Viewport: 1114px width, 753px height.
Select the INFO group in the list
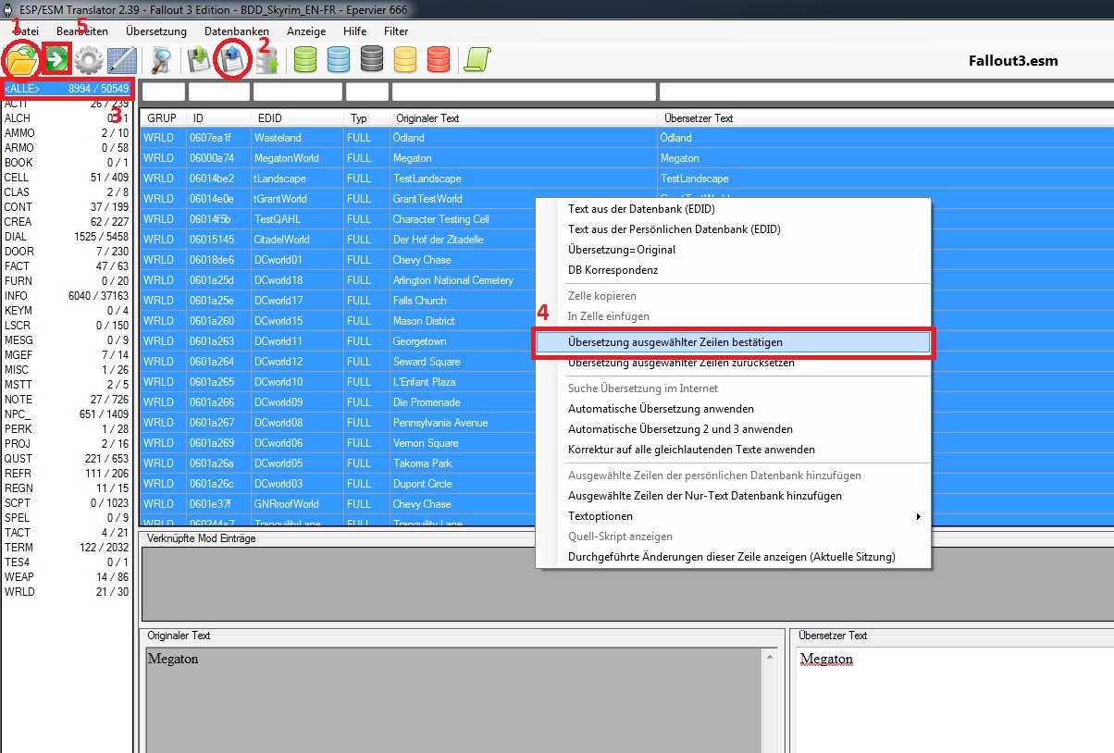67,296
